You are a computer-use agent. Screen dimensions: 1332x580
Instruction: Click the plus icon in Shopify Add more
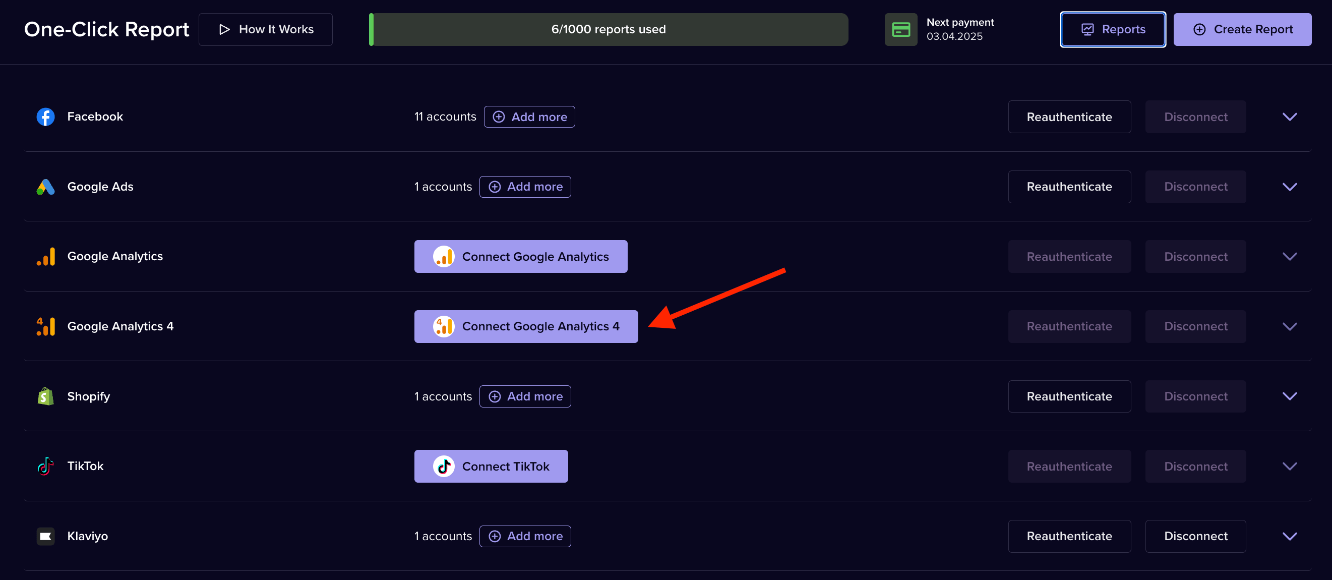(x=494, y=396)
